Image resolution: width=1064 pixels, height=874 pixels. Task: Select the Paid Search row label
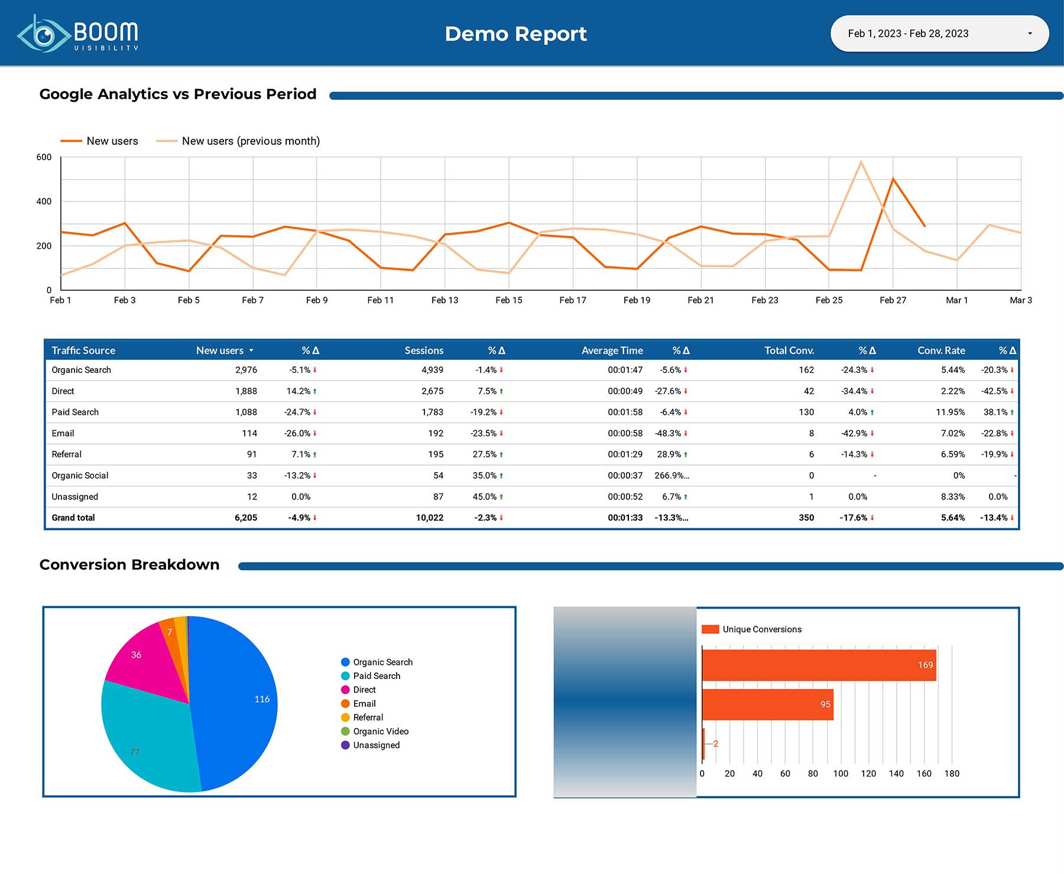click(75, 412)
